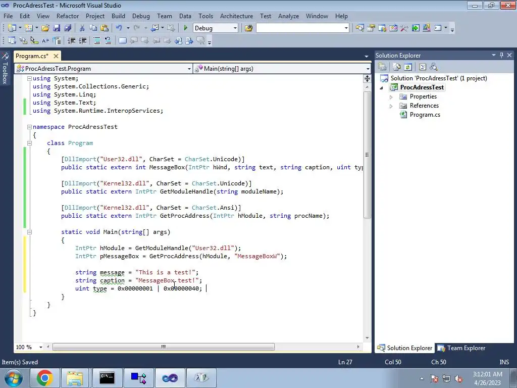Open the Analyze menu
The width and height of the screenshot is (517, 388).
[288, 16]
